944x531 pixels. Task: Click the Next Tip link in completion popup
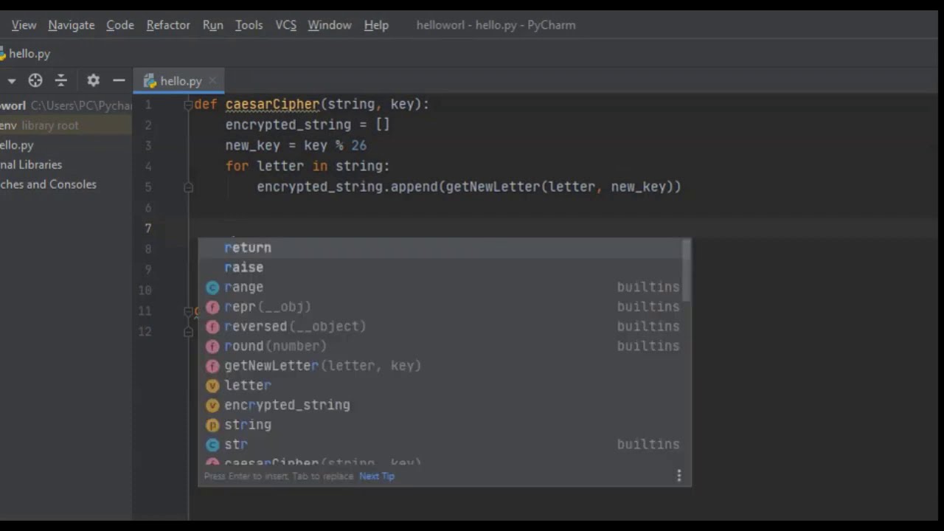coord(377,476)
